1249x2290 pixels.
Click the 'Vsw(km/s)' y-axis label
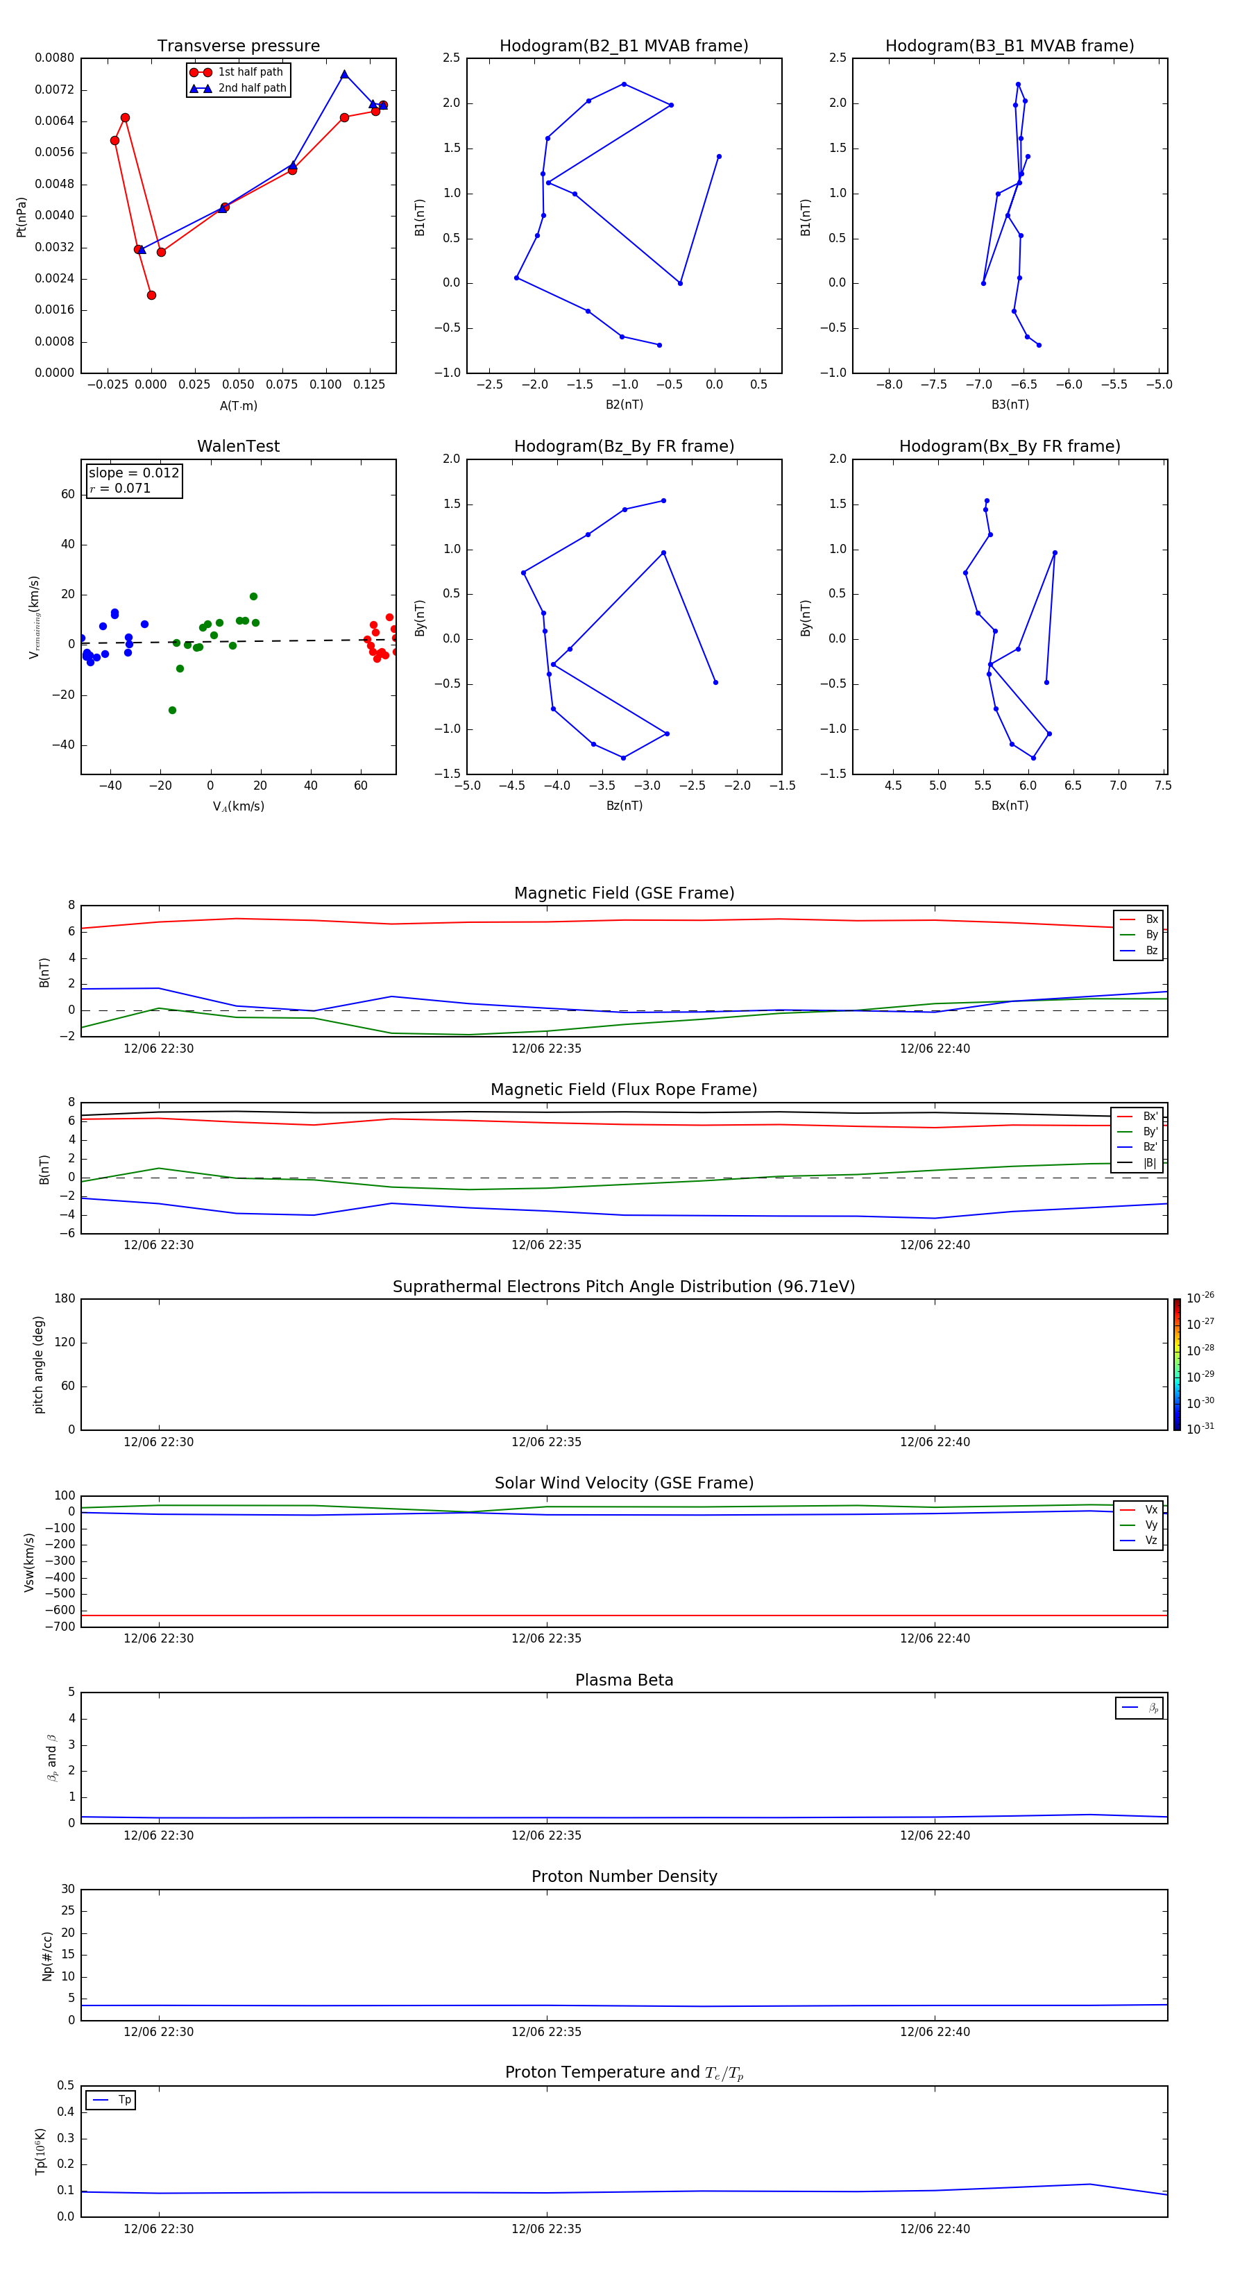tap(29, 1562)
